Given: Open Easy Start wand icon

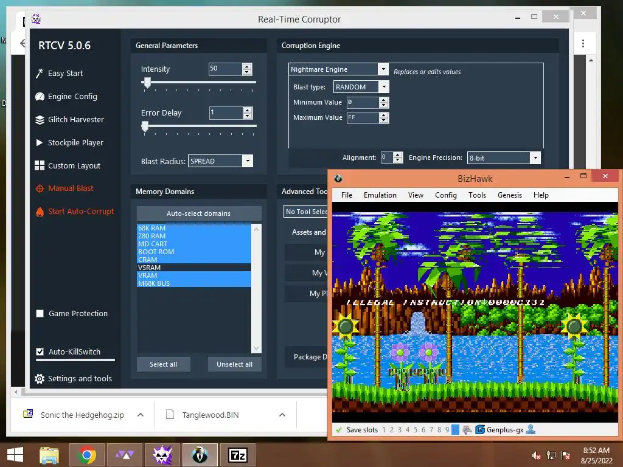Looking at the screenshot, I should coord(40,73).
